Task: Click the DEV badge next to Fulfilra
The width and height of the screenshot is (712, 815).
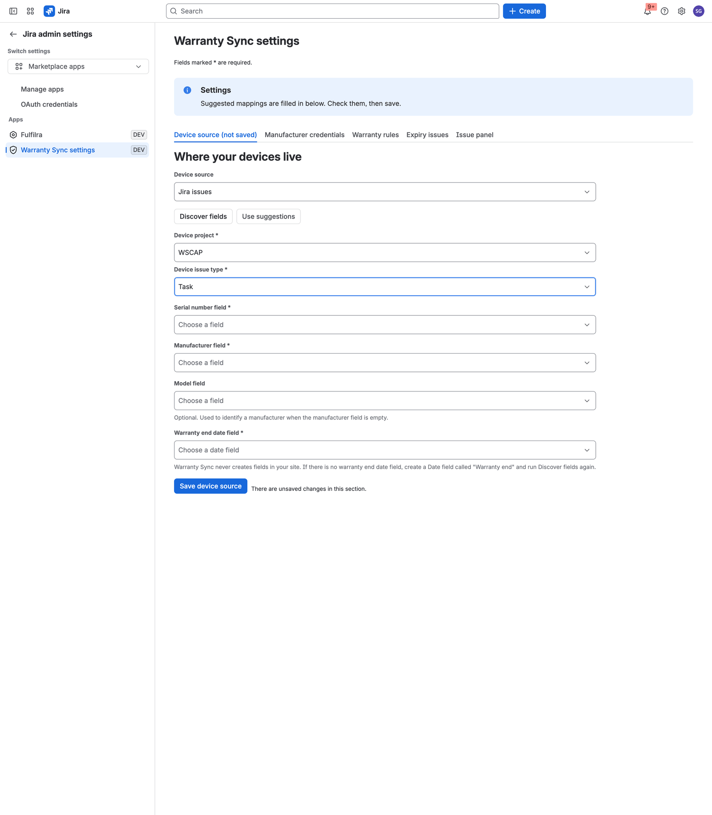Action: pyautogui.click(x=139, y=135)
